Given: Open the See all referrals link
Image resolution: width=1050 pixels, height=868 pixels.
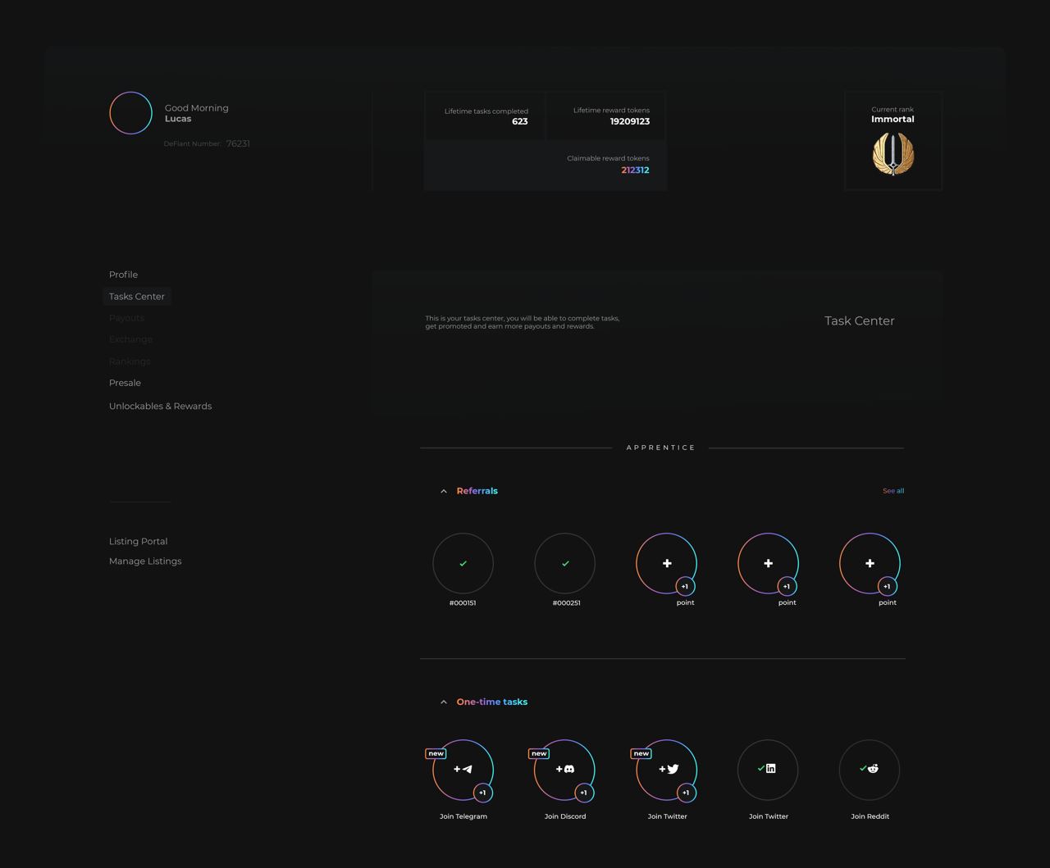Looking at the screenshot, I should click(x=893, y=490).
